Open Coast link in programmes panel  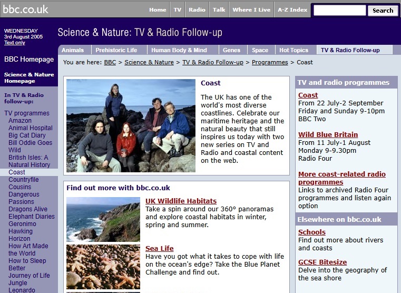(308, 95)
